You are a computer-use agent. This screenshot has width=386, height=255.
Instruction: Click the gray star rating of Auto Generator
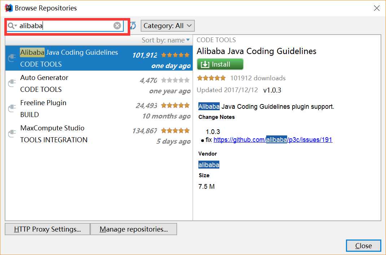click(x=175, y=80)
